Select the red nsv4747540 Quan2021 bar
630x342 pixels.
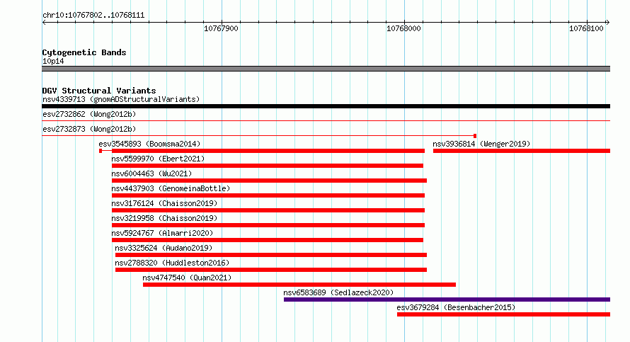pyautogui.click(x=299, y=285)
